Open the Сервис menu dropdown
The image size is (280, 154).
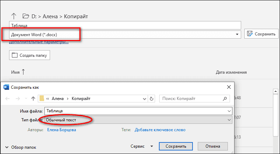142,146
